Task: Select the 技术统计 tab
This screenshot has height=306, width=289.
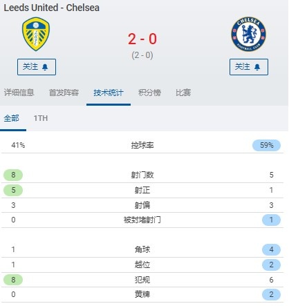Action: pos(109,93)
